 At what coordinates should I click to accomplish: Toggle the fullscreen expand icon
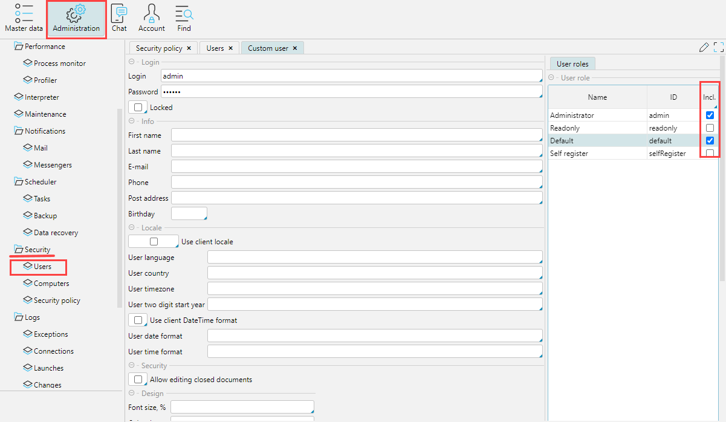(x=719, y=47)
